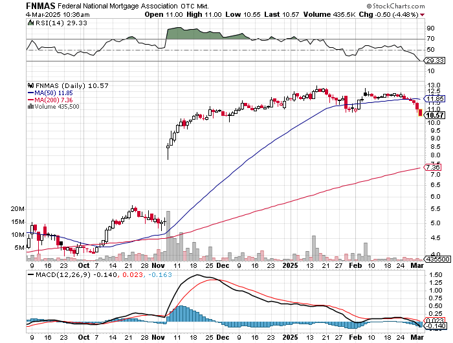This screenshot has width=453, height=343.
Task: Click the 10.57 last price tag
Action: (435, 115)
